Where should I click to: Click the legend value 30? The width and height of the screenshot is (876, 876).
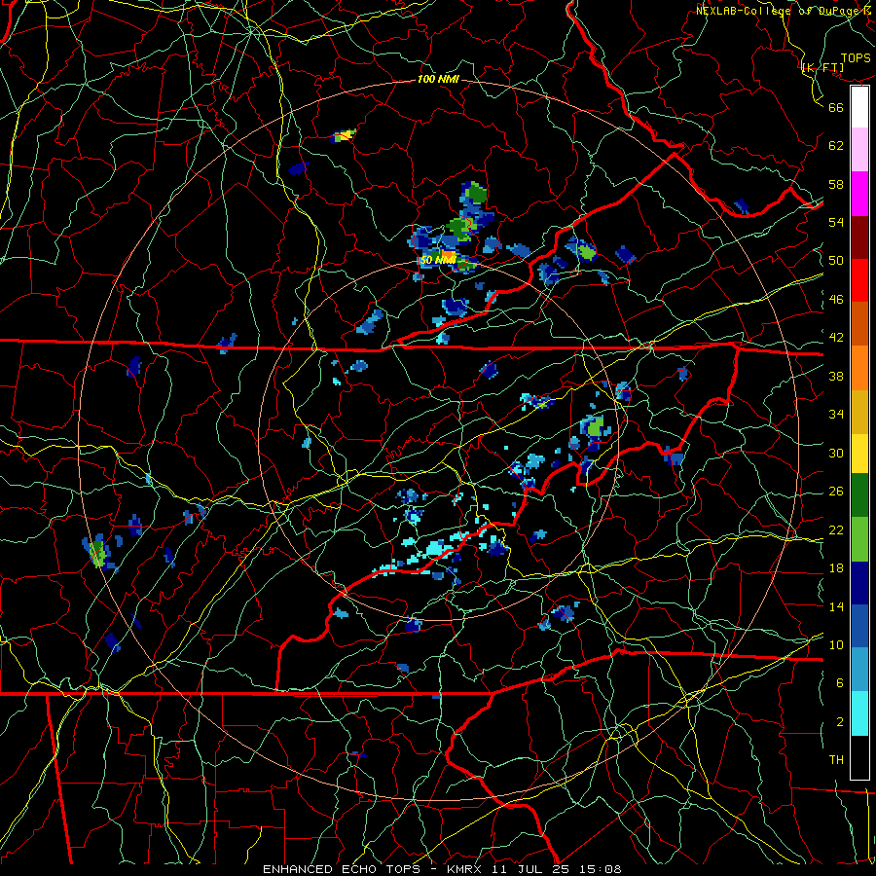[x=836, y=453]
